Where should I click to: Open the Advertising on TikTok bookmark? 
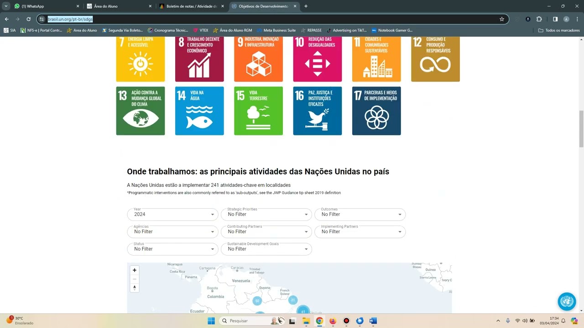click(346, 30)
